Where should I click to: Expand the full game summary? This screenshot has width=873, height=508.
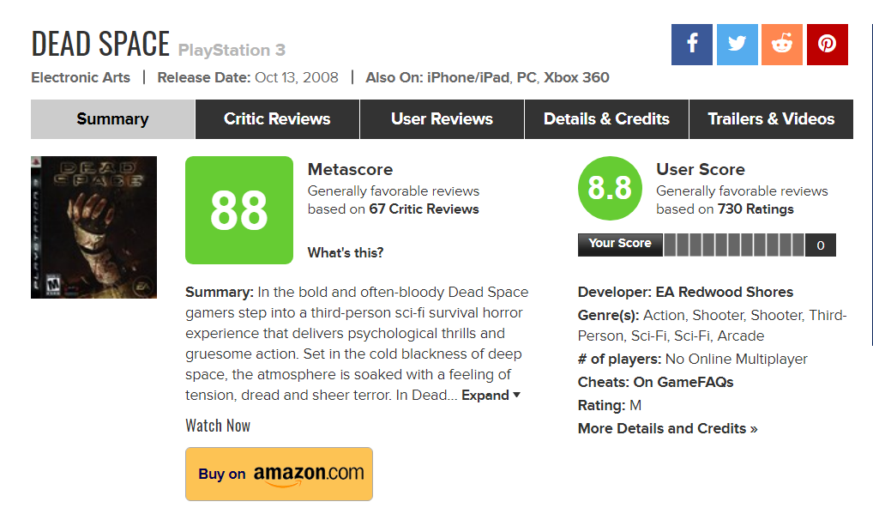(x=491, y=396)
